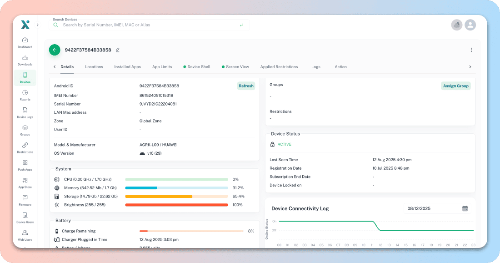The width and height of the screenshot is (500, 263).
Task: Select the Devices sidebar icon
Action: [25, 76]
